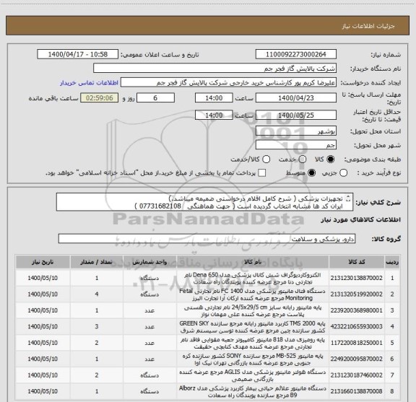Click the request creator name field

[228, 83]
